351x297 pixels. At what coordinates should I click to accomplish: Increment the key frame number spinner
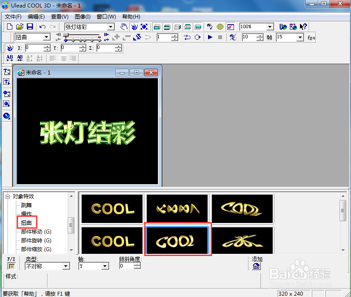click(175, 35)
